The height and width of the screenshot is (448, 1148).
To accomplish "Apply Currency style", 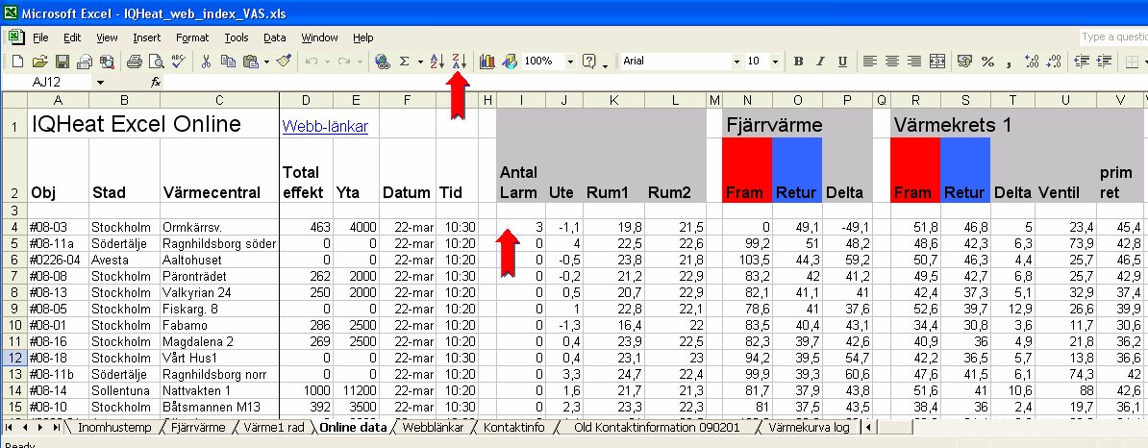I will coord(965,62).
